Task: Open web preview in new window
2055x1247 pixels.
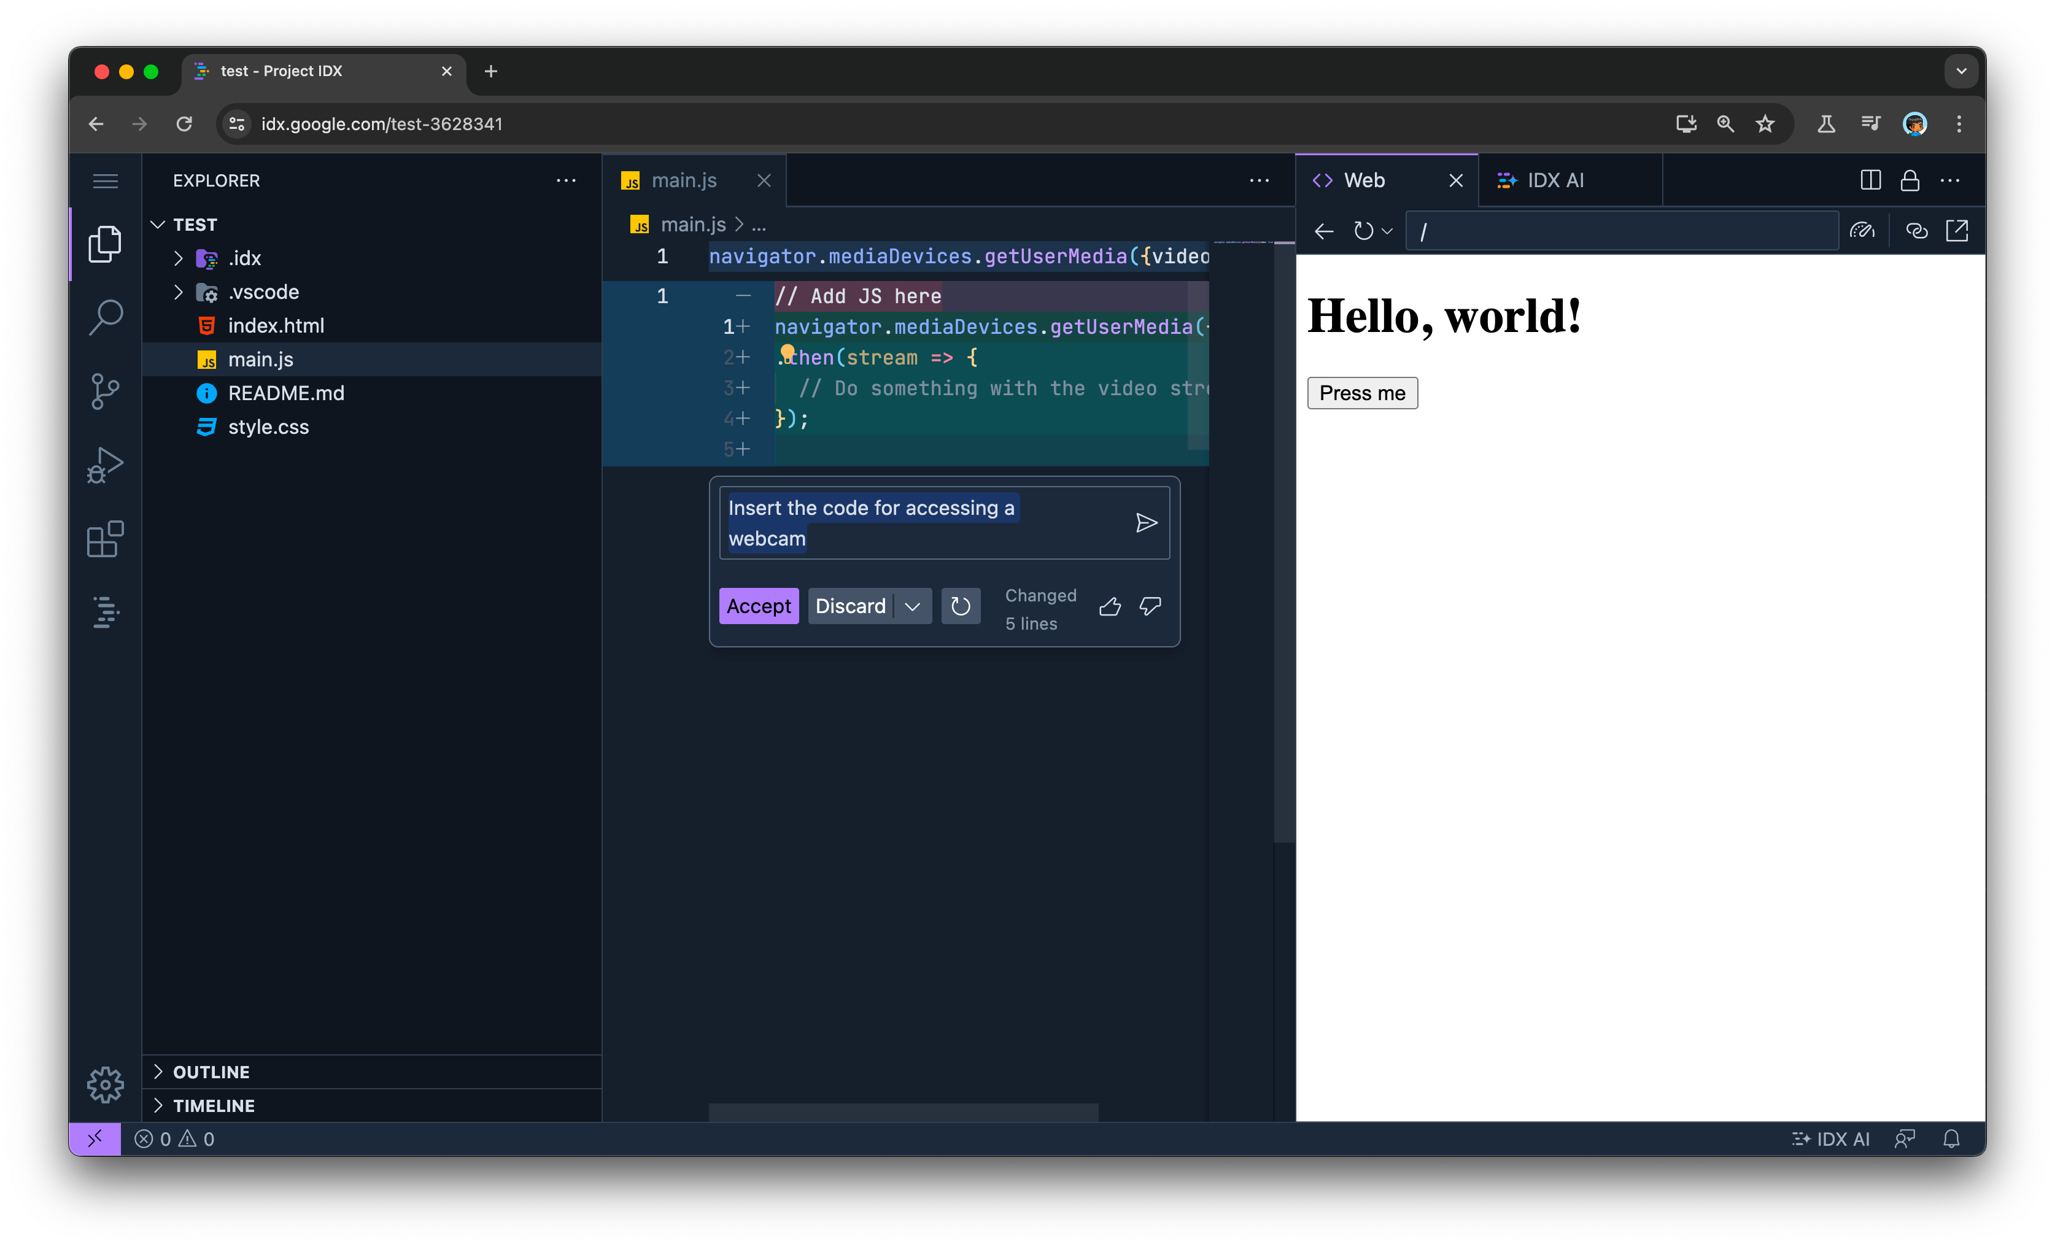Action: (1957, 230)
